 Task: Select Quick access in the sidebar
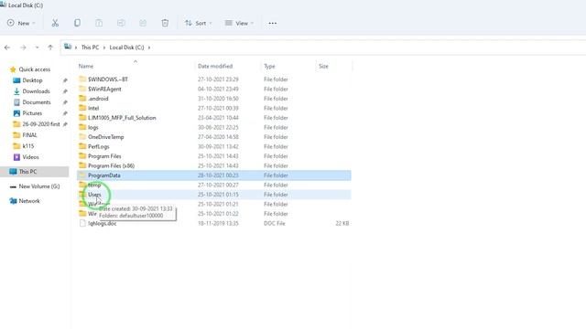[x=35, y=69]
